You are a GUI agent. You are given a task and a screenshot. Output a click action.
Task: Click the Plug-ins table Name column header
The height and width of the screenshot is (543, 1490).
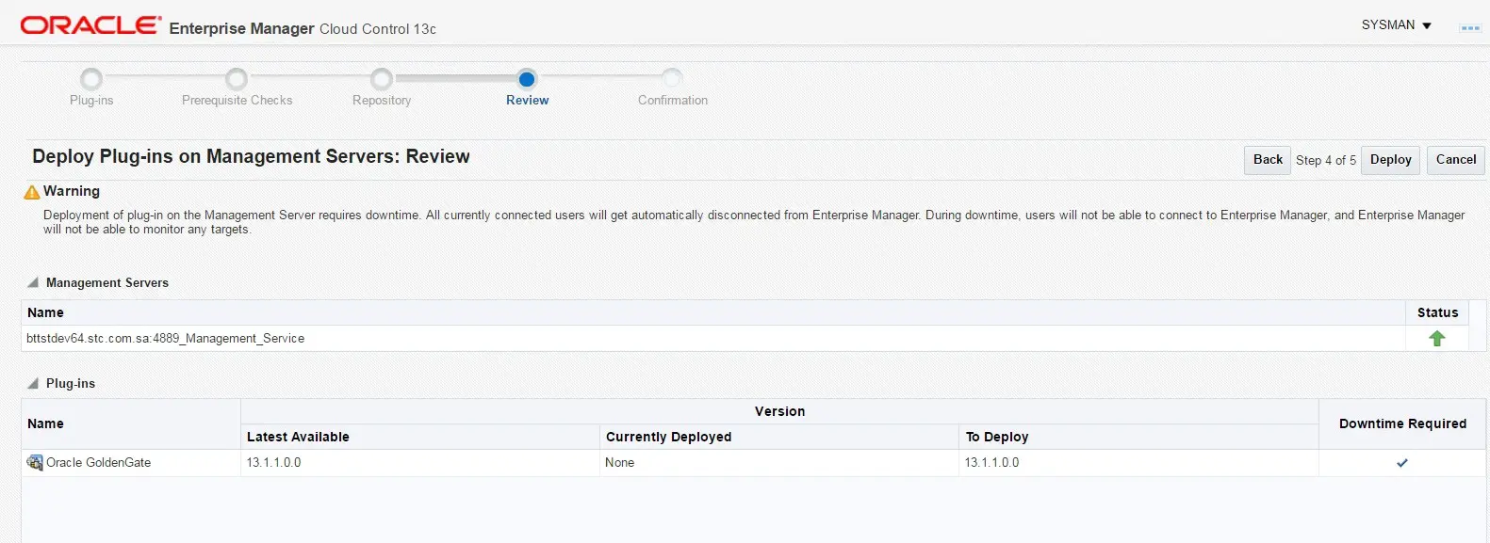pyautogui.click(x=131, y=423)
